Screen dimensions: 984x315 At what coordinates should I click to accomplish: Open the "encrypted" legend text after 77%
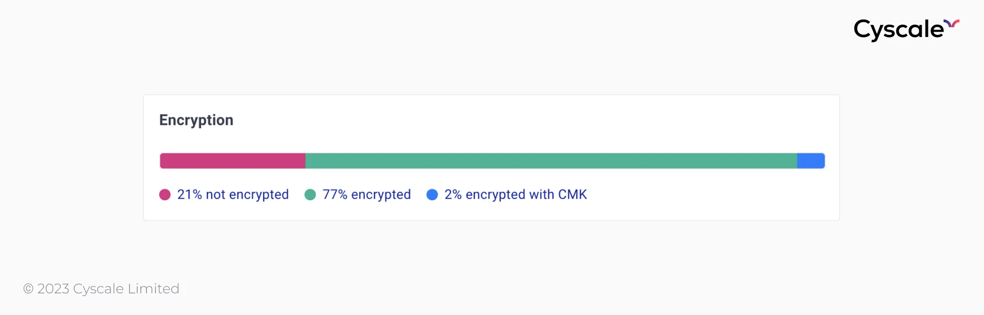(381, 194)
